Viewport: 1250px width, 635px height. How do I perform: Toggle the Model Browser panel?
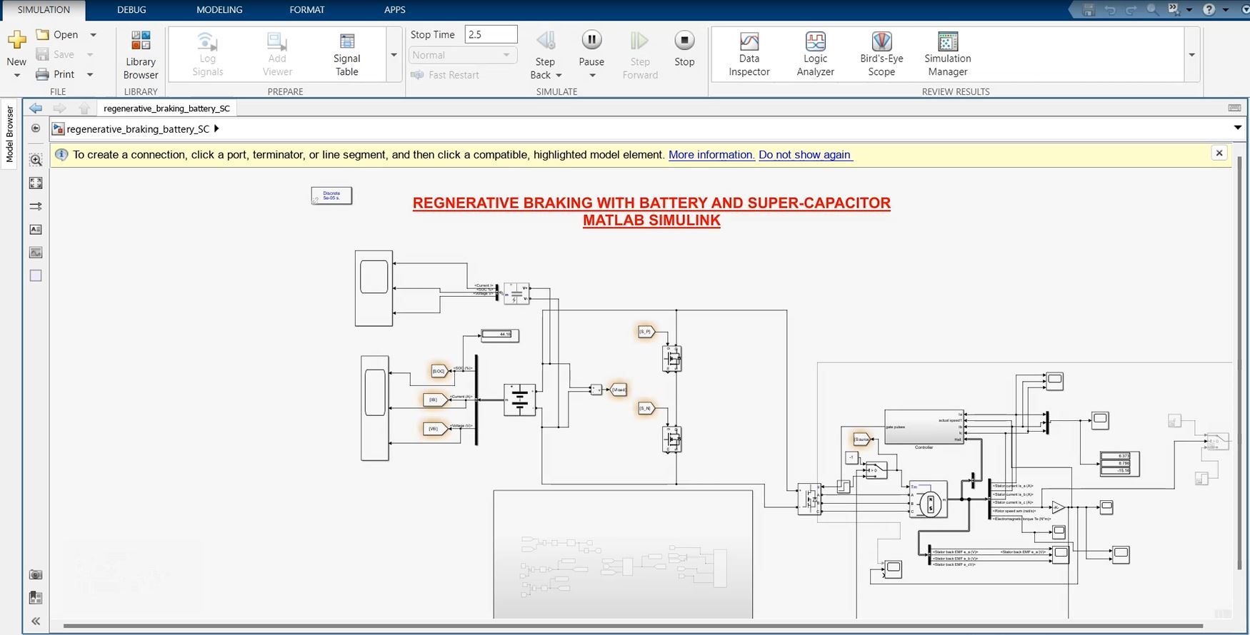point(10,133)
